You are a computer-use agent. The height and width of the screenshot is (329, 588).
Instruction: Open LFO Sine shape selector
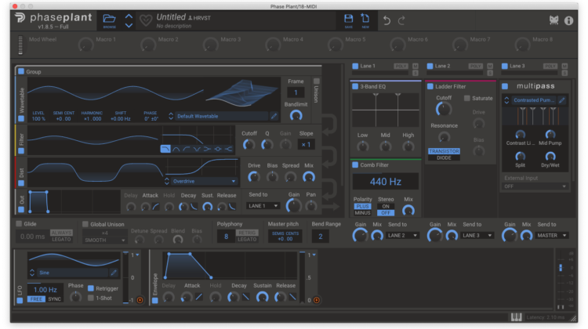(x=73, y=273)
